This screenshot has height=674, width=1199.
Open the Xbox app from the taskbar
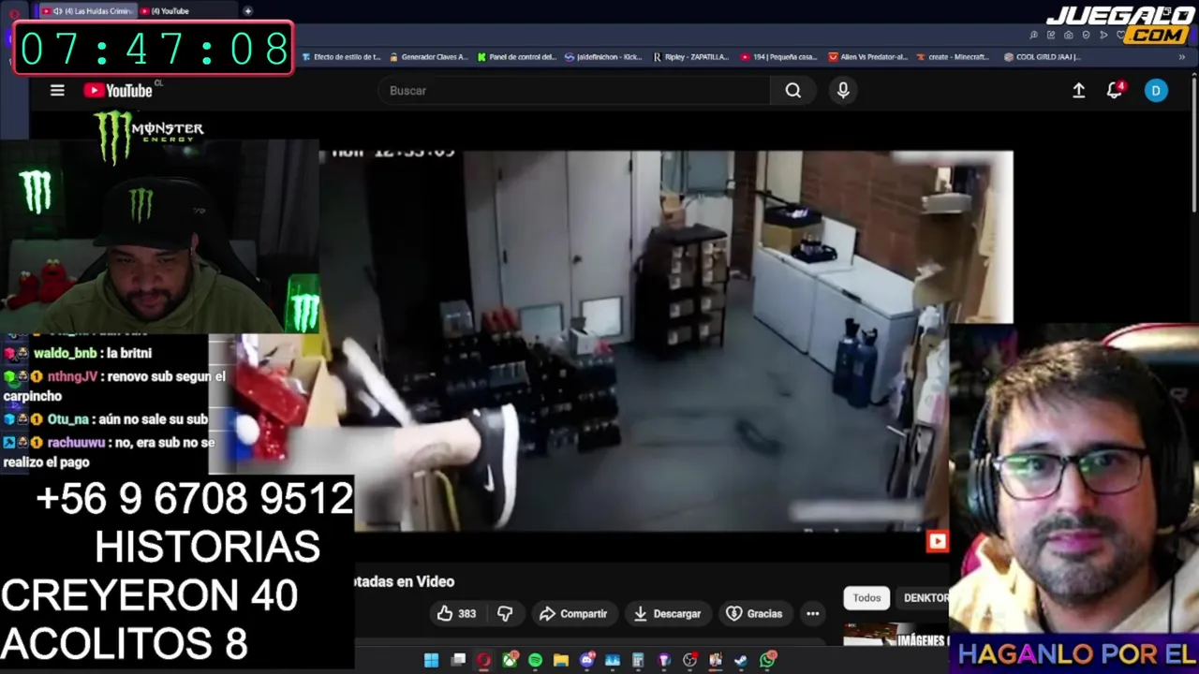510,660
